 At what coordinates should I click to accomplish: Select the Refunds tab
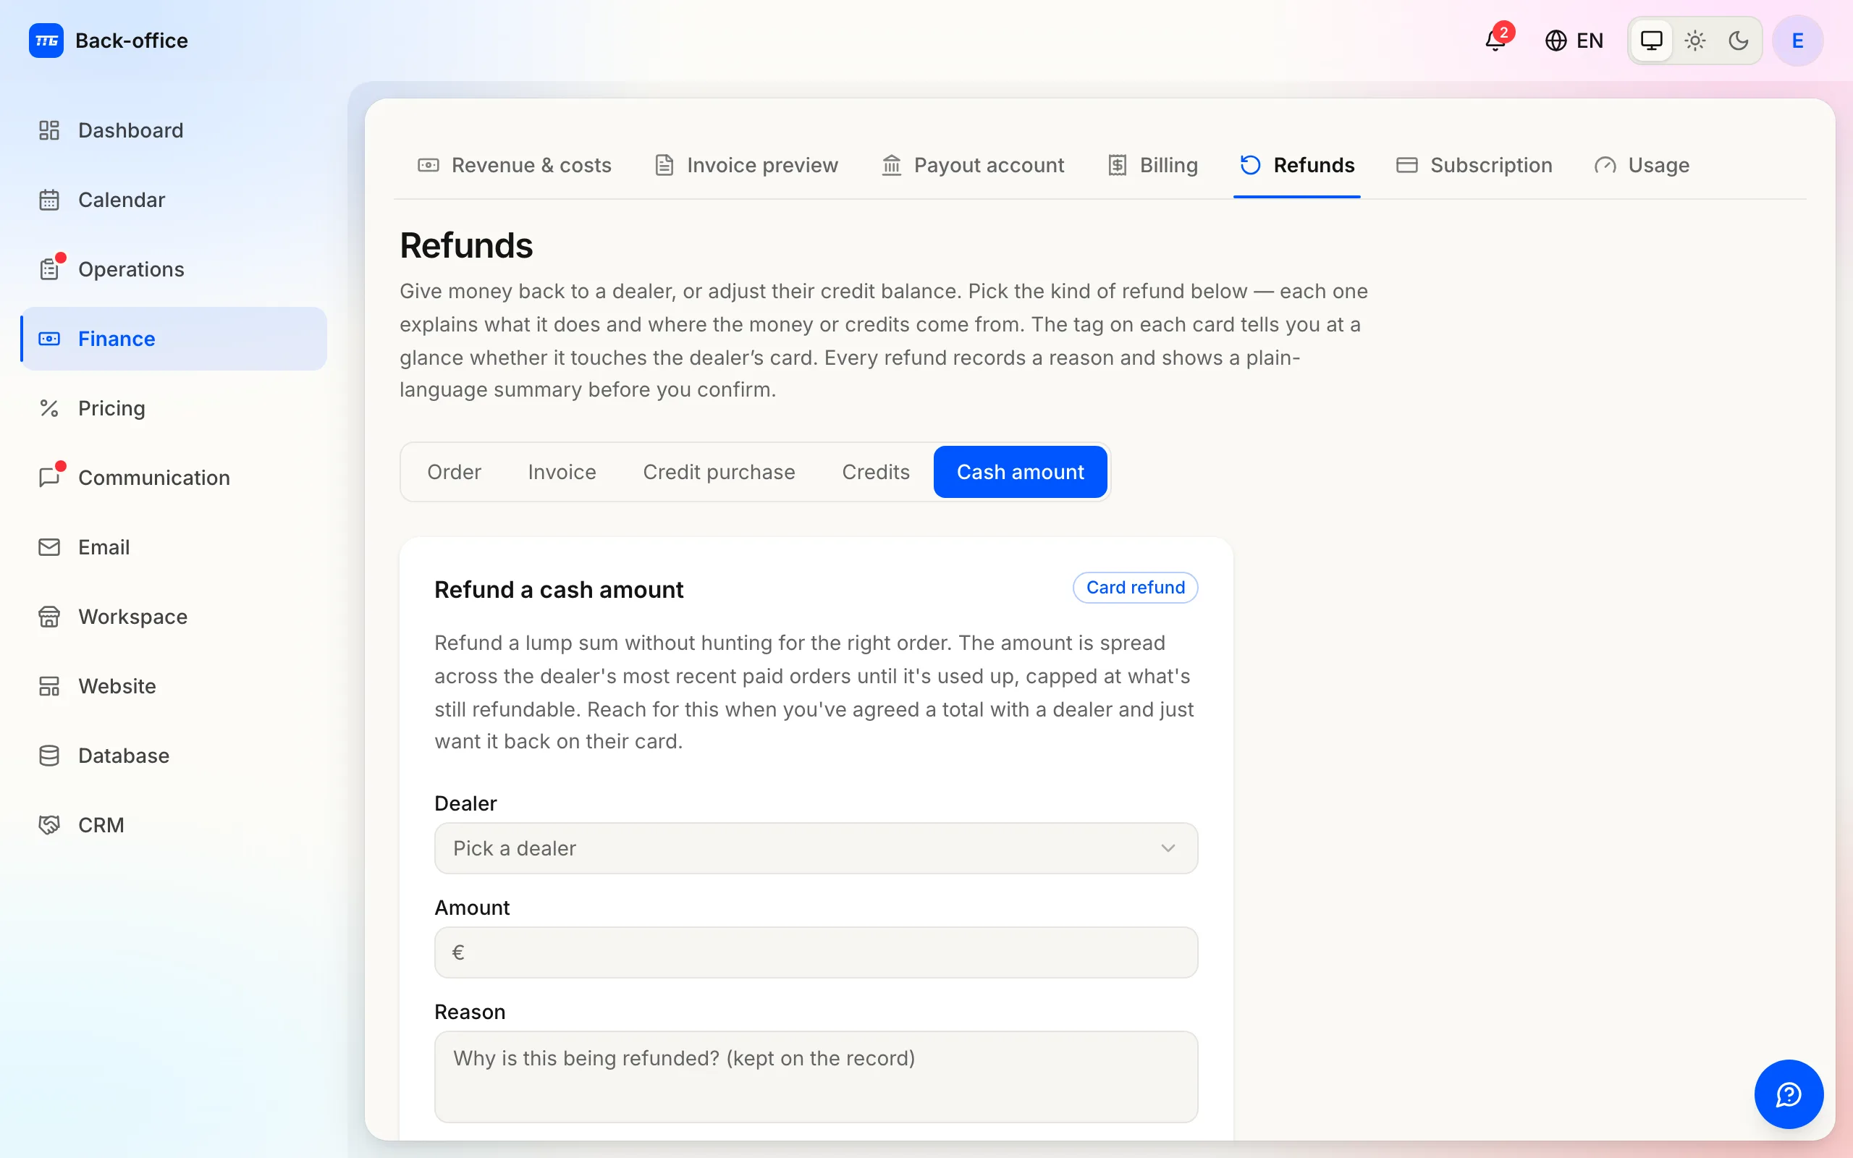pyautogui.click(x=1297, y=166)
